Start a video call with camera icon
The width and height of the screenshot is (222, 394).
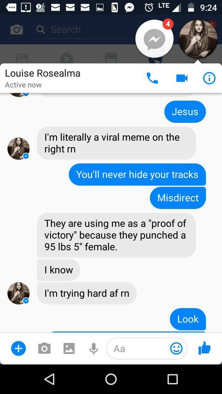182,78
